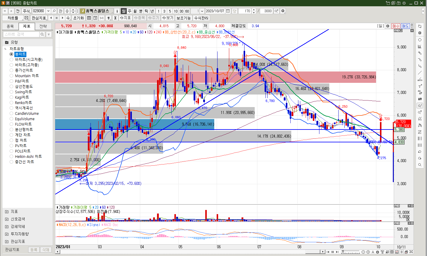Click the erase-all drawings eraser icon

[x=420, y=93]
